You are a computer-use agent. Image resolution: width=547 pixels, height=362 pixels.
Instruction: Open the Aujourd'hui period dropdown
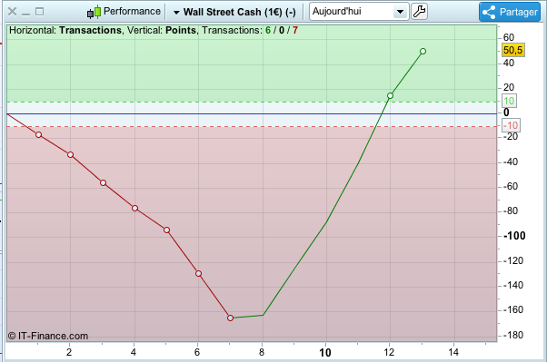tap(359, 12)
